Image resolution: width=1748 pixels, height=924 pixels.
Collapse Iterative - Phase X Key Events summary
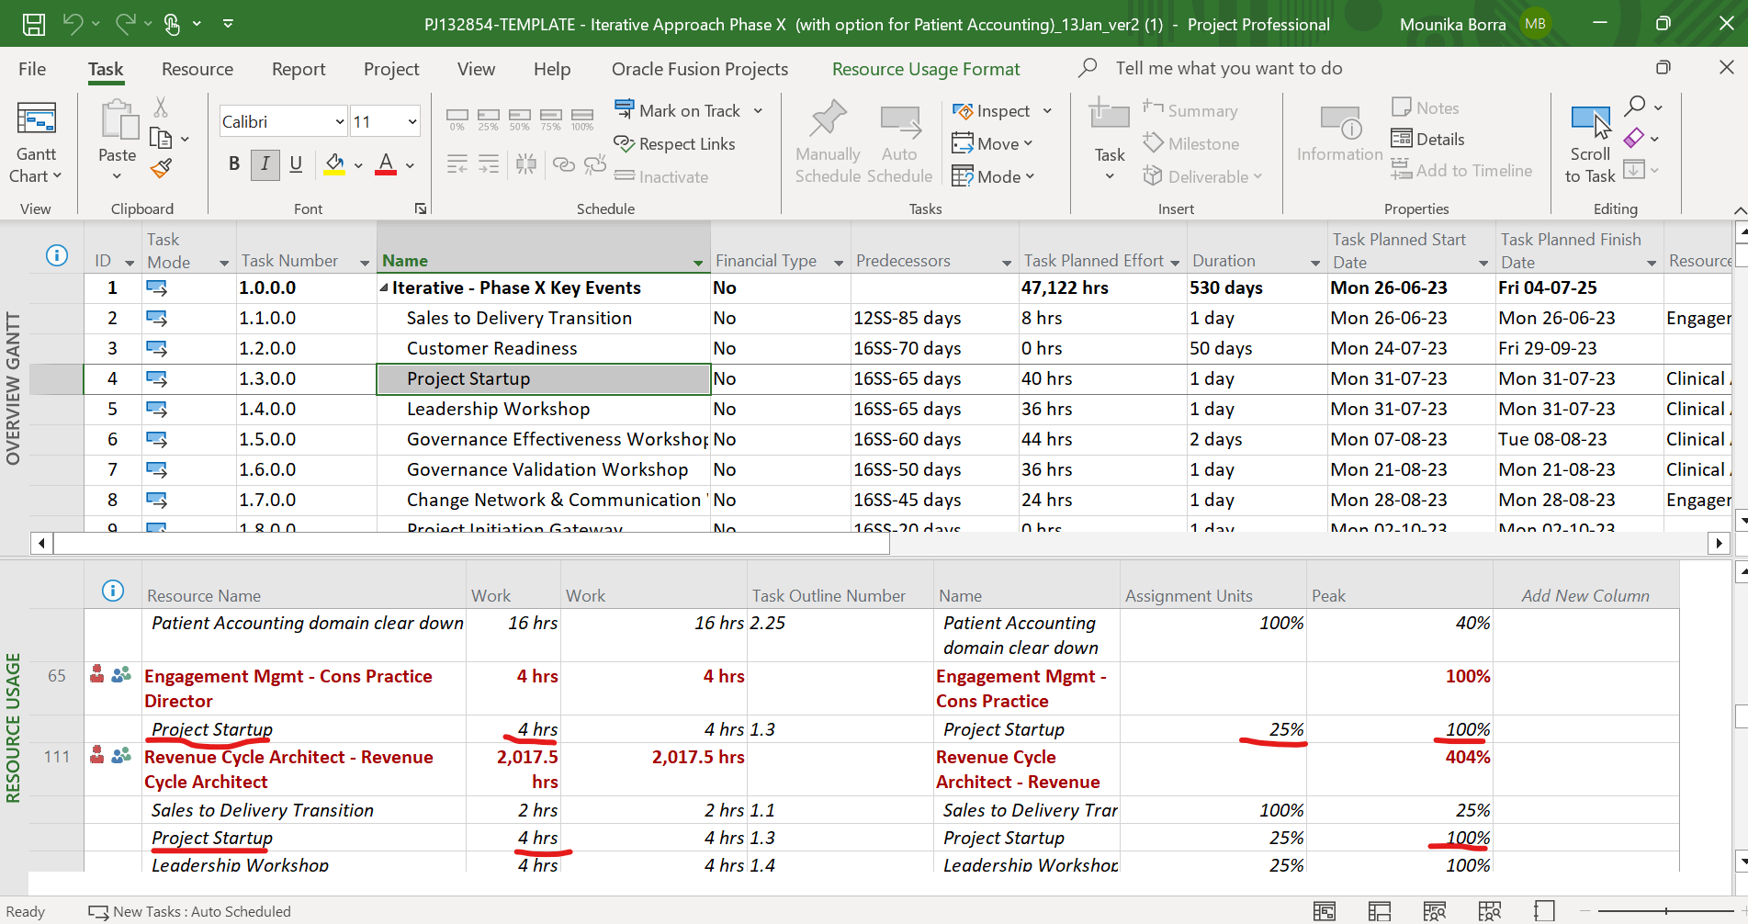(384, 288)
